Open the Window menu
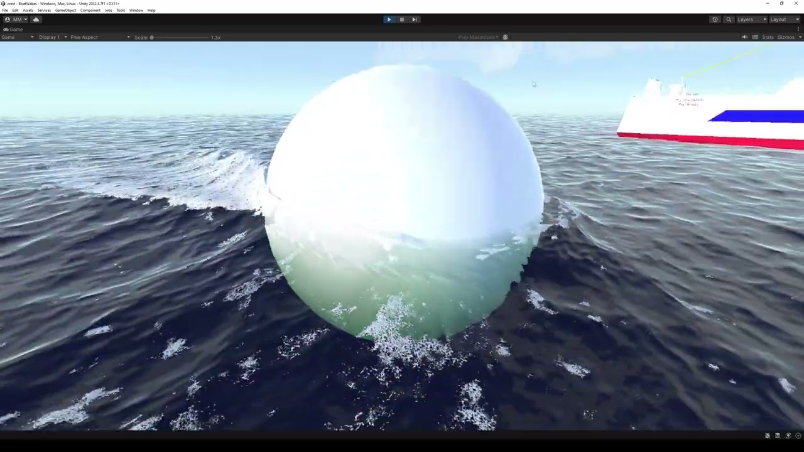The image size is (804, 452). click(x=136, y=10)
